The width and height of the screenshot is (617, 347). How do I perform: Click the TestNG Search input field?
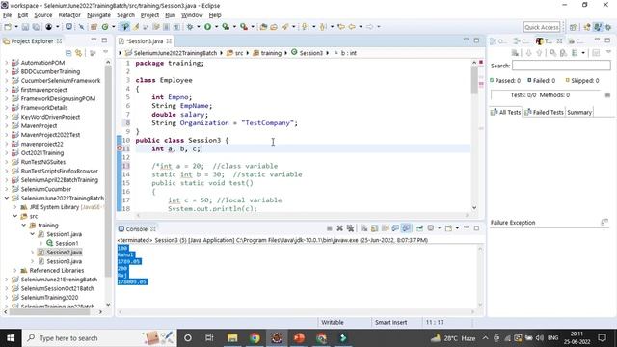click(561, 66)
